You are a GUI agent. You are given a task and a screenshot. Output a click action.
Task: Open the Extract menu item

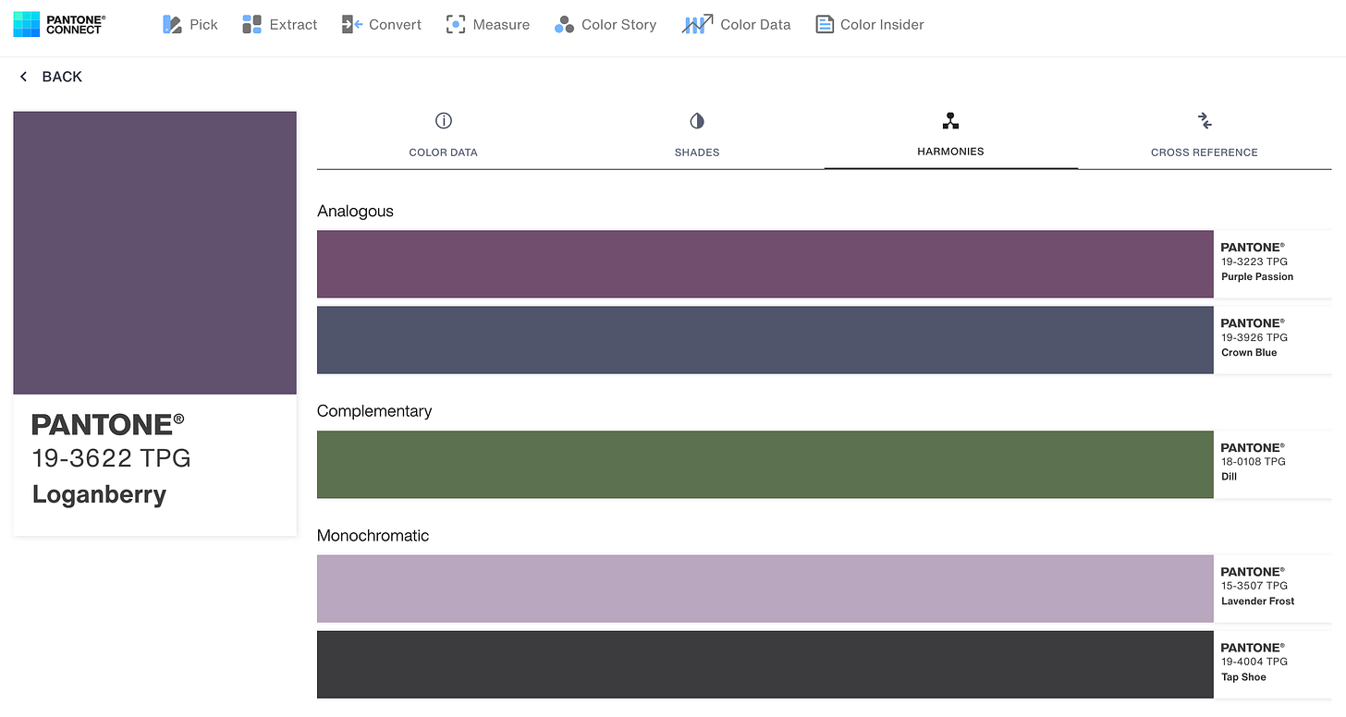pyautogui.click(x=280, y=25)
